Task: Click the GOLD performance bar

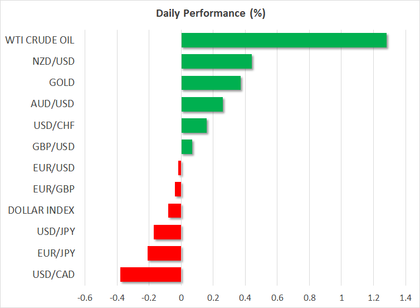Action: [211, 83]
